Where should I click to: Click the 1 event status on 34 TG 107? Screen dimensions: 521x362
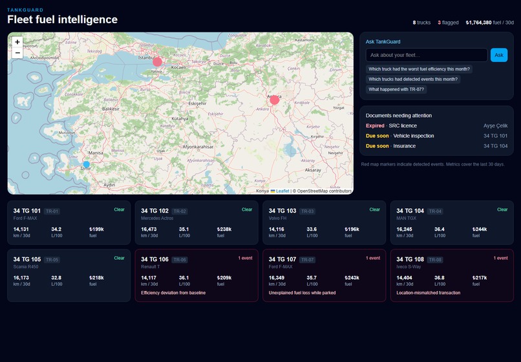click(373, 258)
